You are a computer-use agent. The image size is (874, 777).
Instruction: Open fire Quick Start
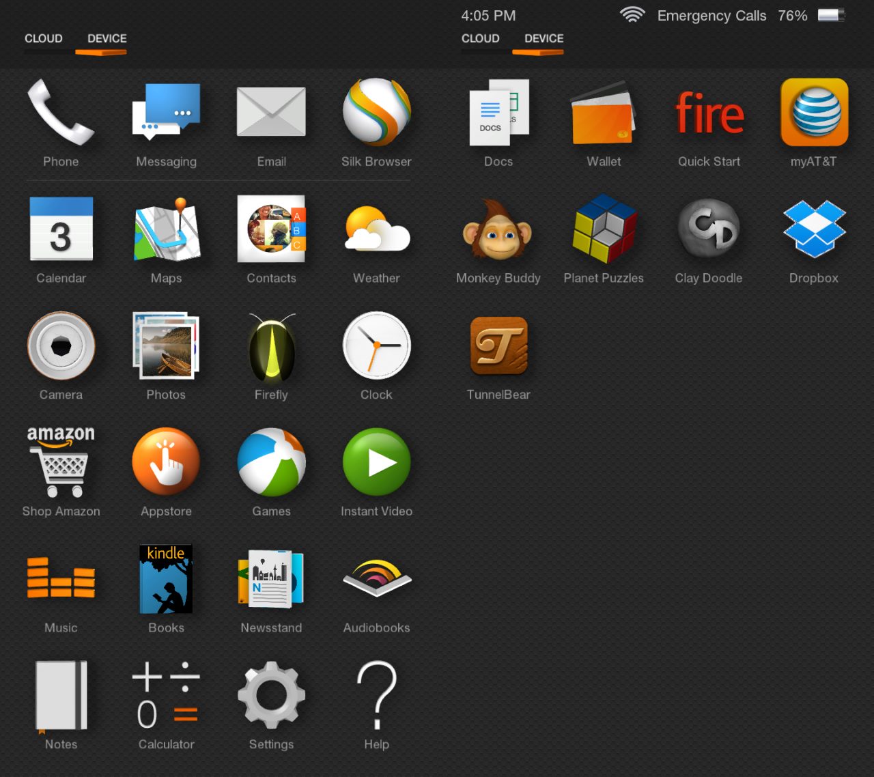click(709, 112)
